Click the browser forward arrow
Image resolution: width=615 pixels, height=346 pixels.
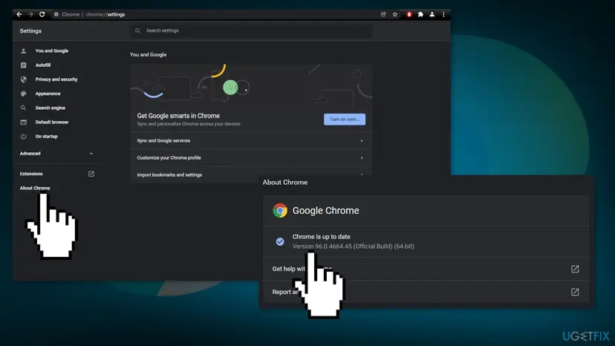tap(30, 15)
